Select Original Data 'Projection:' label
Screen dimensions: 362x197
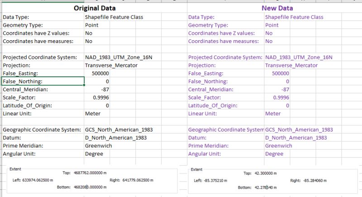tap(43, 66)
